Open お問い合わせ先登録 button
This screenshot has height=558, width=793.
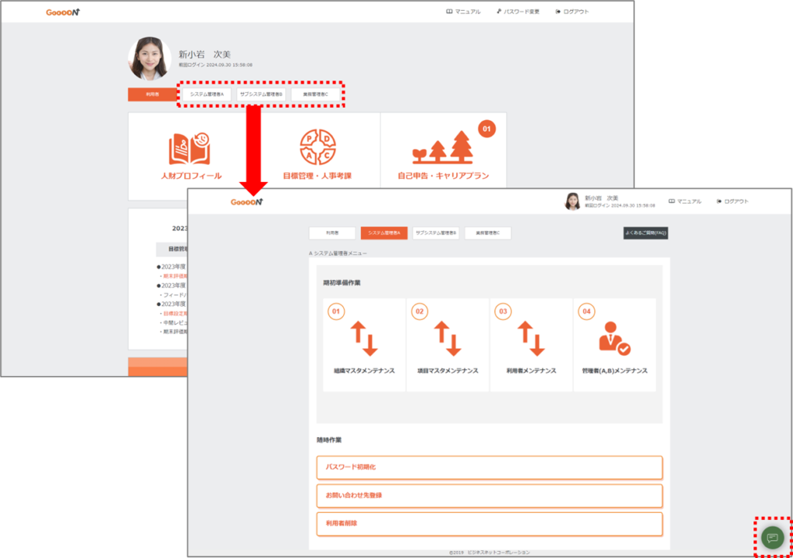tap(489, 495)
